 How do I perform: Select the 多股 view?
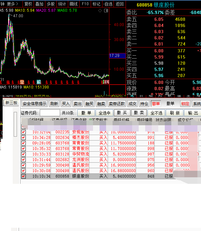pyautogui.click(x=51, y=4)
